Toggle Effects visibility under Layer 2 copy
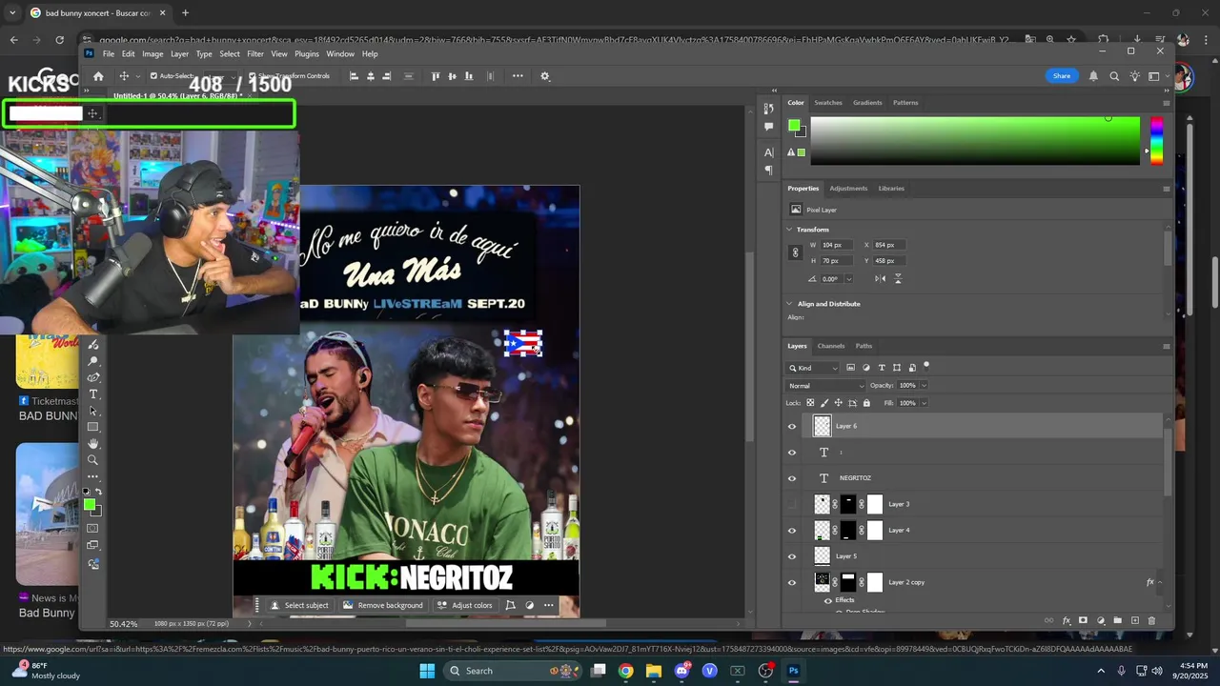This screenshot has height=686, width=1220. (827, 600)
